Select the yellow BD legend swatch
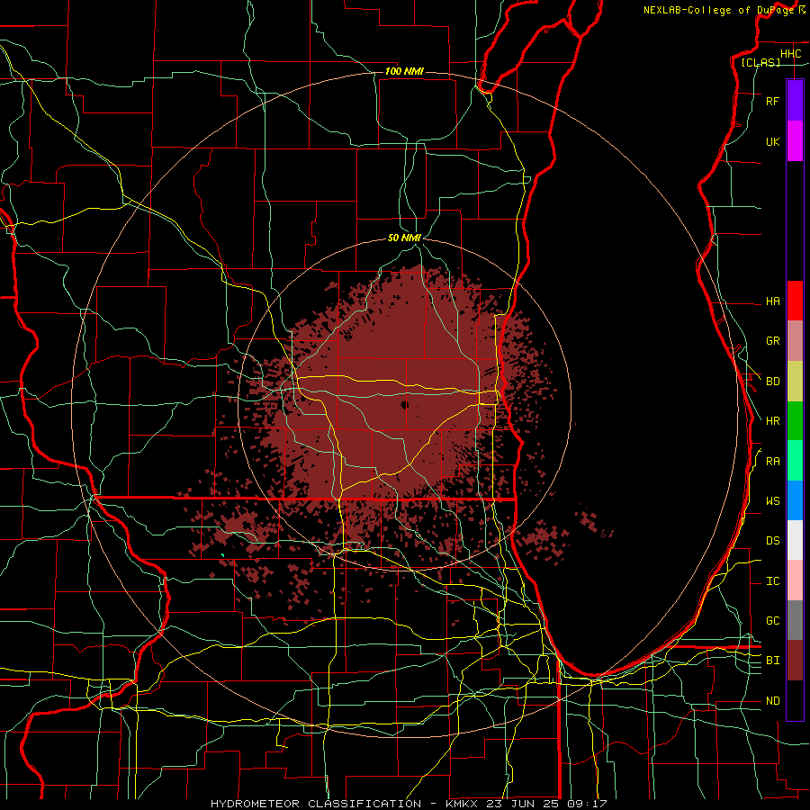 pos(795,381)
